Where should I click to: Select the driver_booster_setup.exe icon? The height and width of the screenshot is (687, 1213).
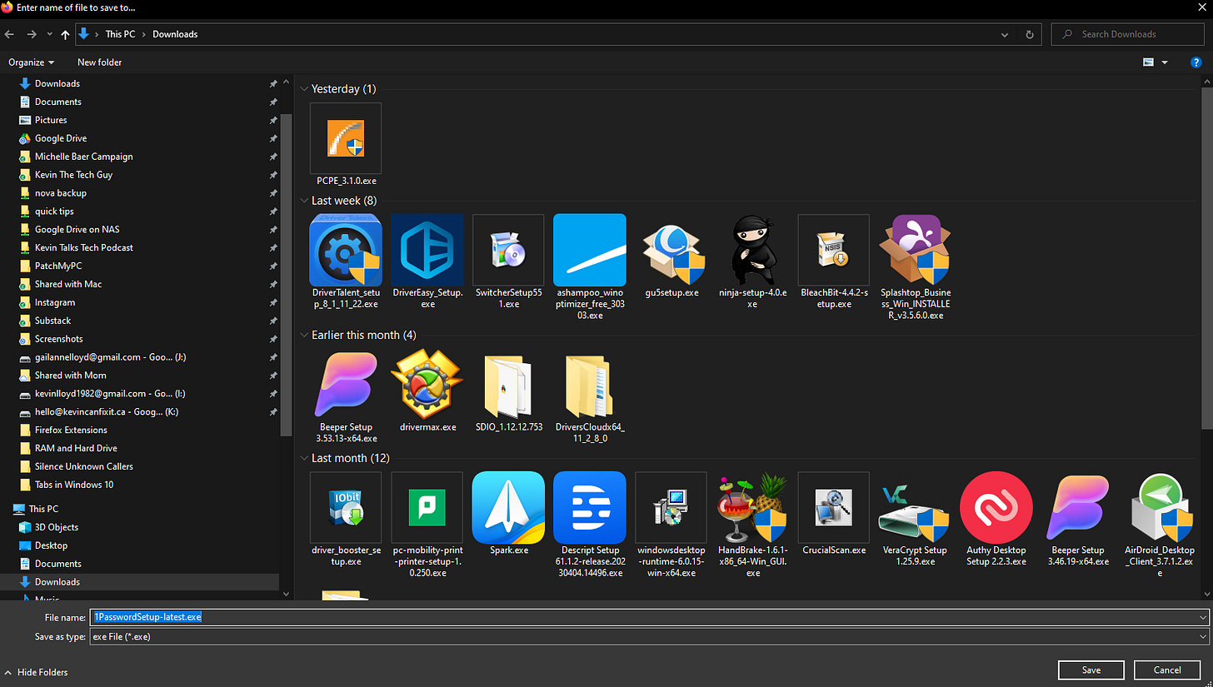tap(345, 508)
